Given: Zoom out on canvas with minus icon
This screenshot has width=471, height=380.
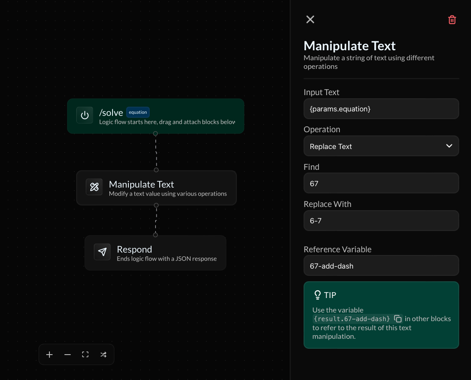Looking at the screenshot, I should click(67, 355).
